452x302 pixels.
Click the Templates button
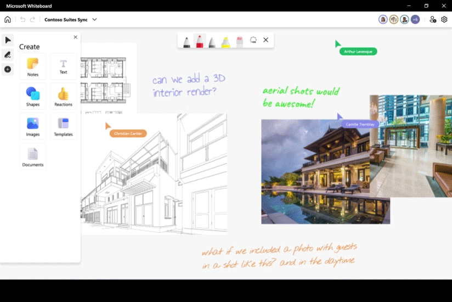pyautogui.click(x=63, y=126)
